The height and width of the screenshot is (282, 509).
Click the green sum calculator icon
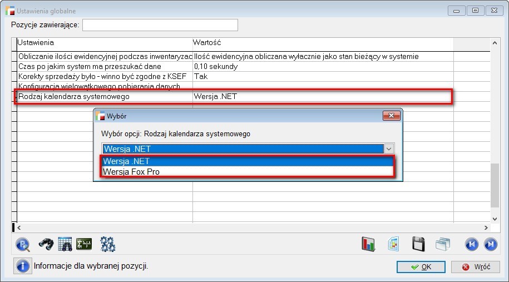tap(84, 244)
